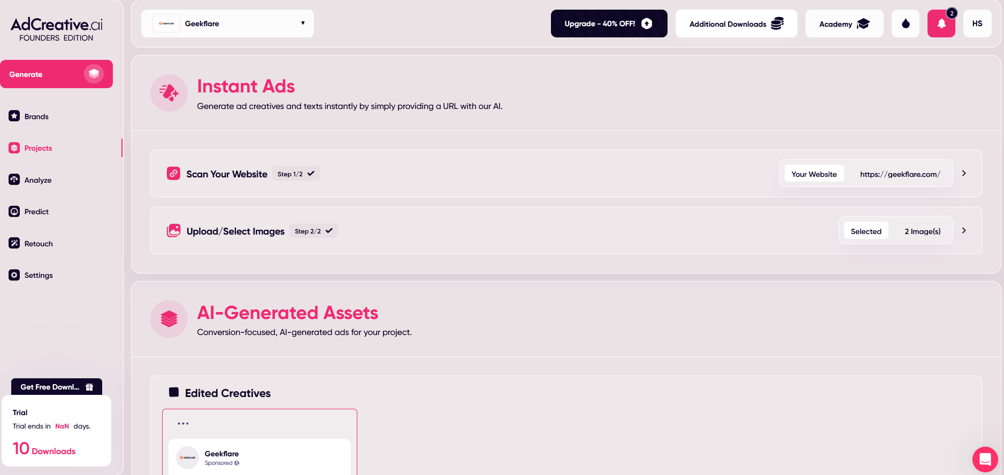Open the chat support widget

[985, 459]
